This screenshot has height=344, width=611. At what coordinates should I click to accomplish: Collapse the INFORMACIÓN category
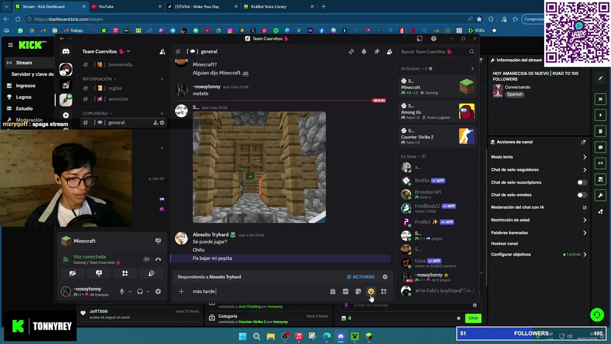click(x=99, y=79)
